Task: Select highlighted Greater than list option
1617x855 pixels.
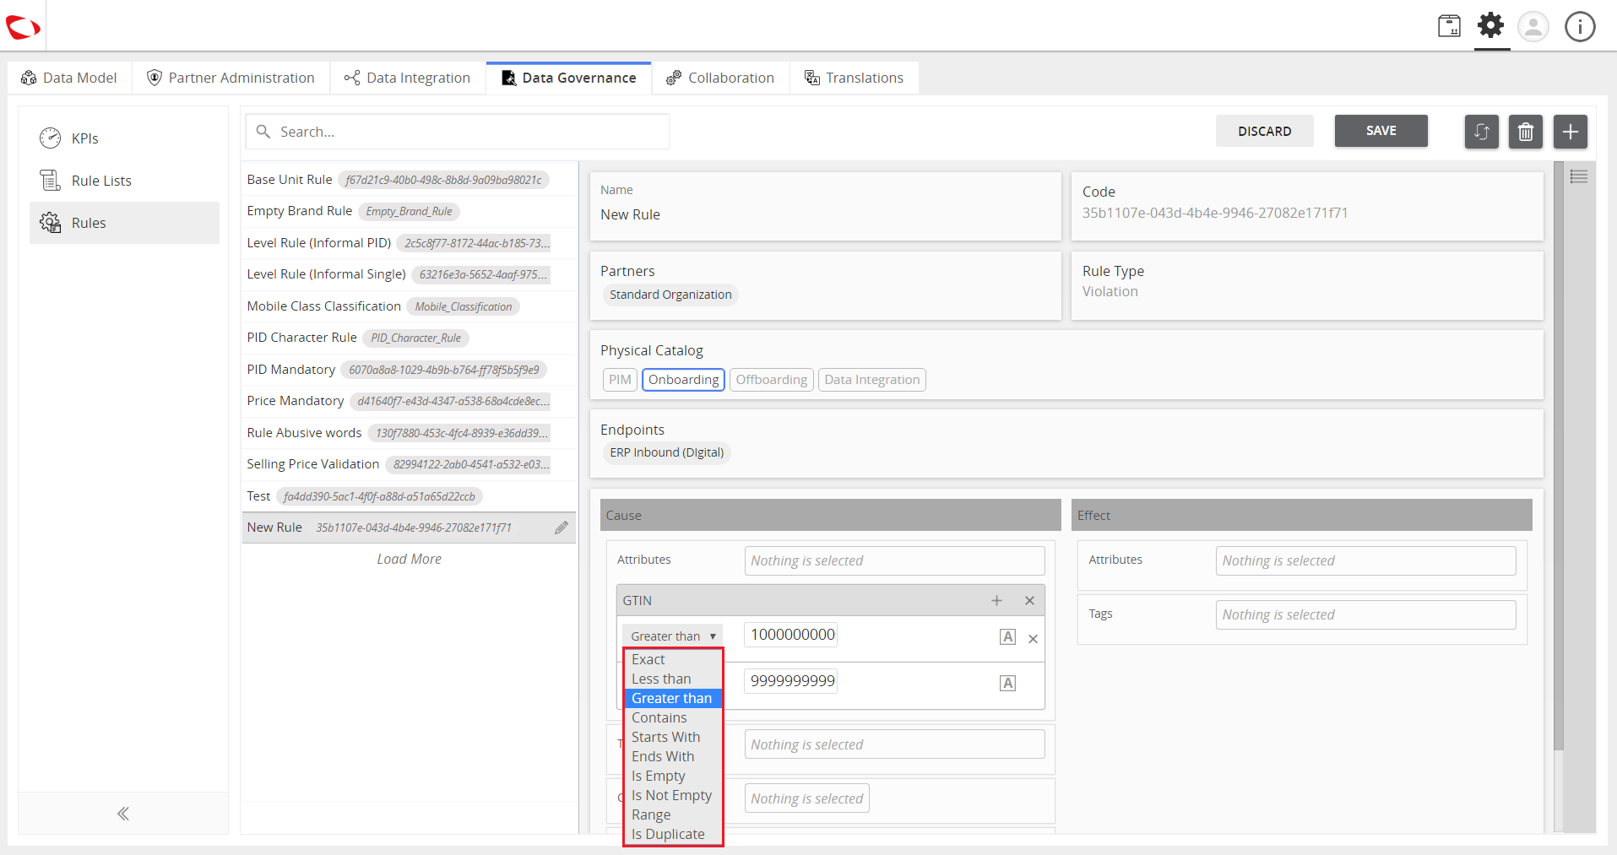Action: tap(673, 698)
